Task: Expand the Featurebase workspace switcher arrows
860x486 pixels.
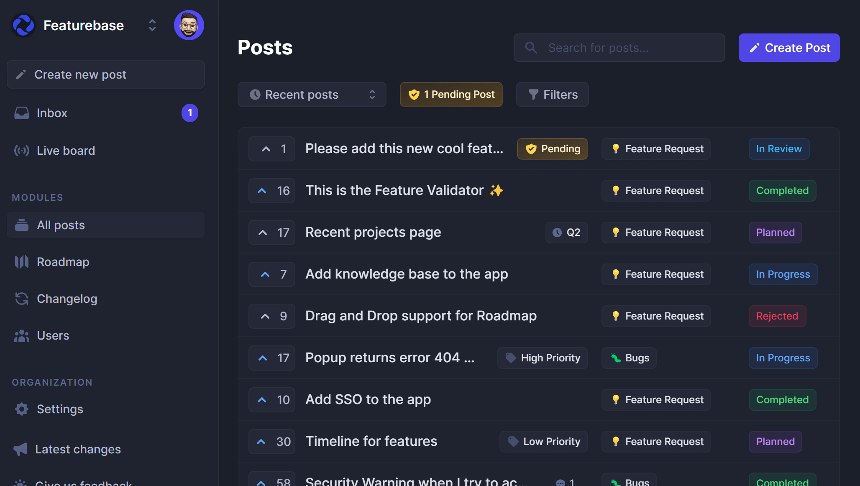Action: (152, 25)
